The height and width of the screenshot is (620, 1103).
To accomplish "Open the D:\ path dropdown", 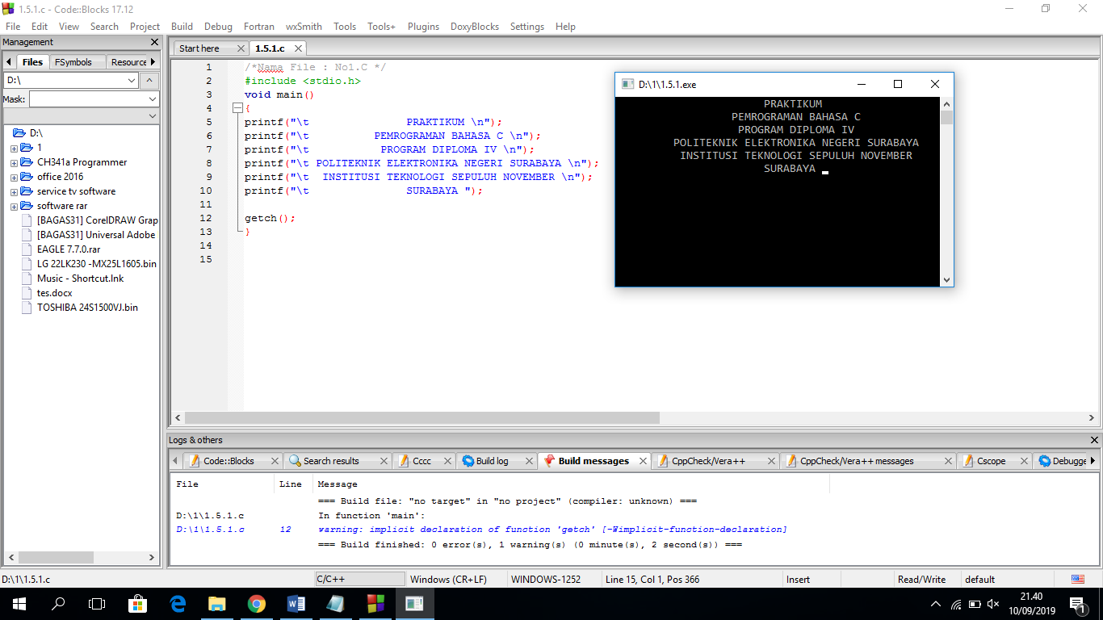I will (132, 81).
